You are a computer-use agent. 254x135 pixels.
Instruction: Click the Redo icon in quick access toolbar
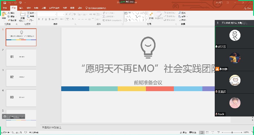pos(16,3)
